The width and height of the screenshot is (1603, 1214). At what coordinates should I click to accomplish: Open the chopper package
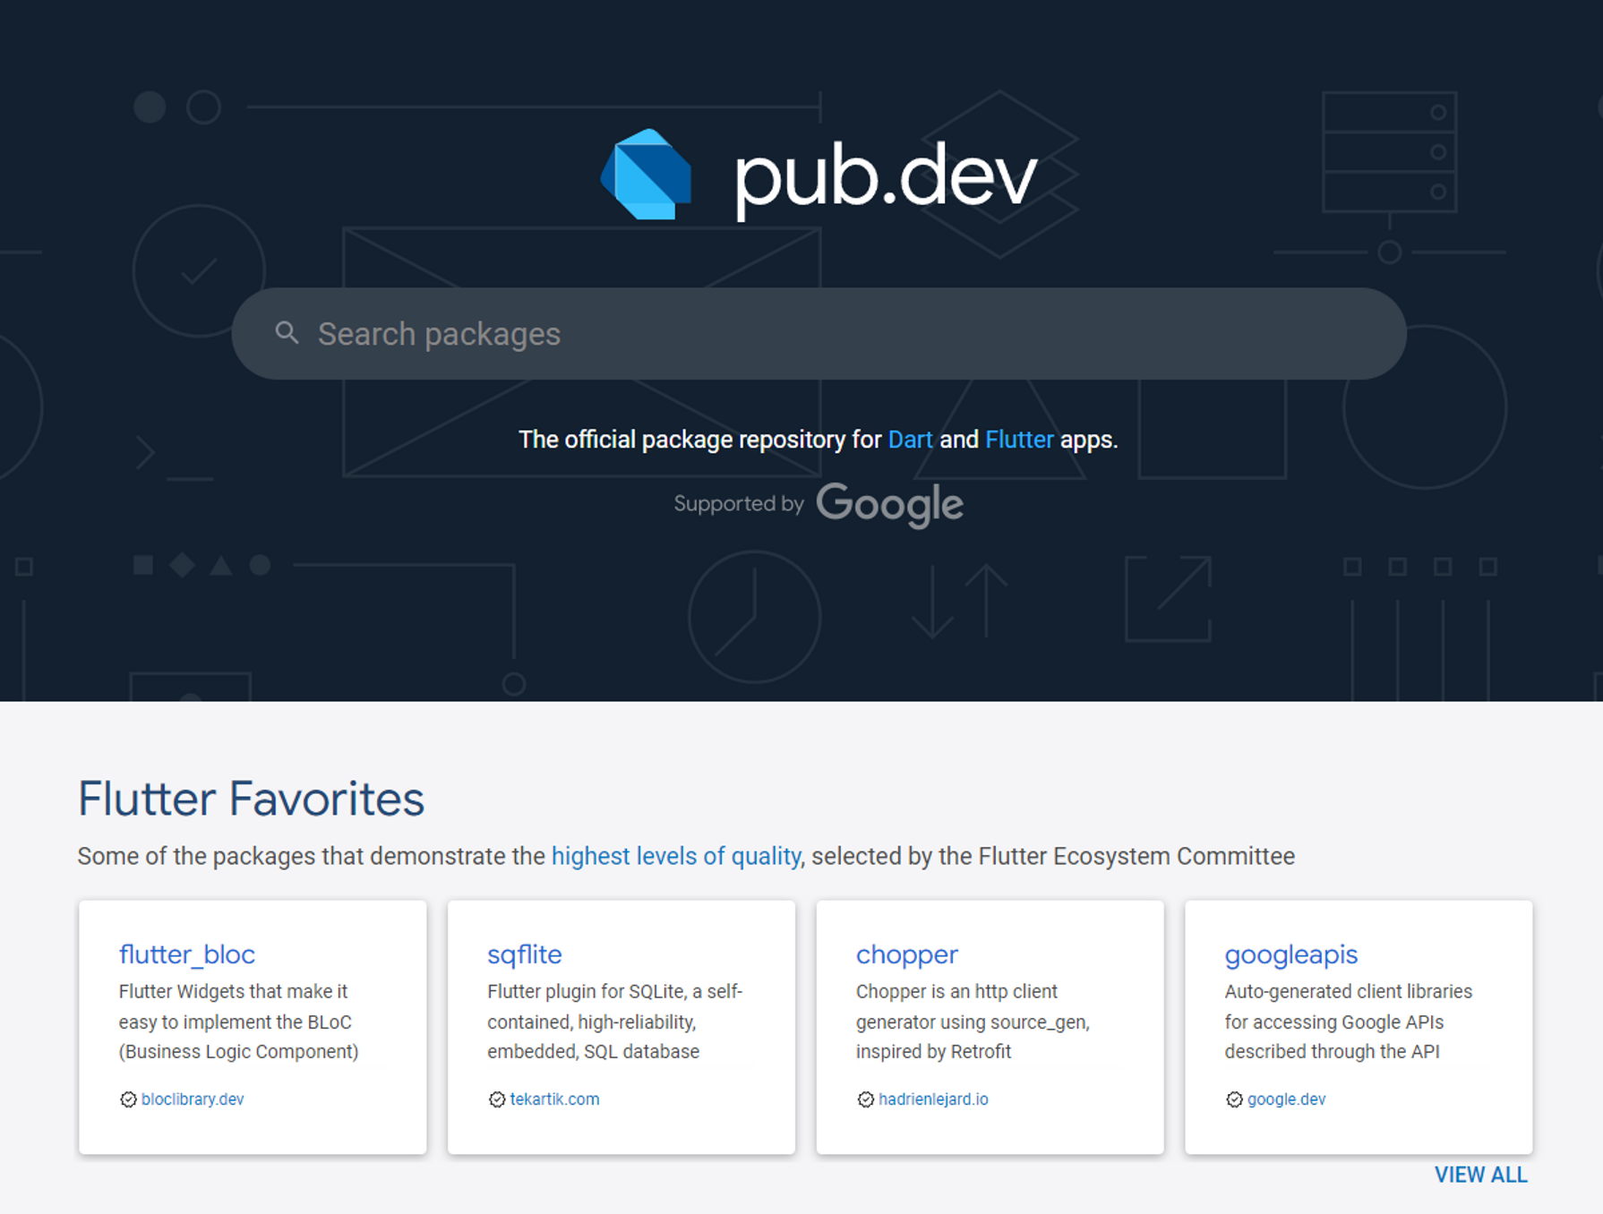click(x=907, y=954)
